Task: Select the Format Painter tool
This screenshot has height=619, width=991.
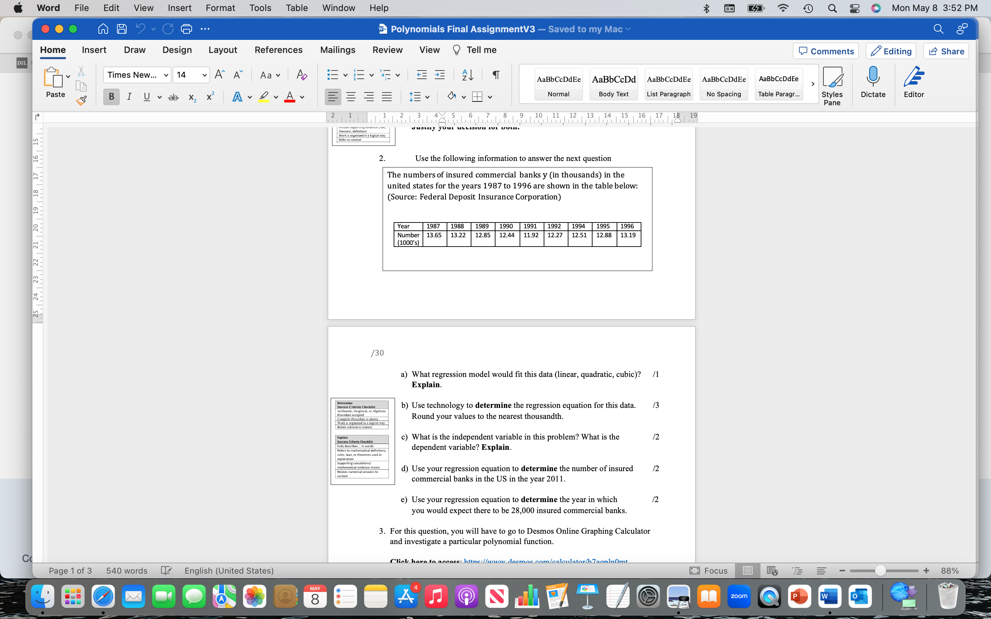Action: 82,100
